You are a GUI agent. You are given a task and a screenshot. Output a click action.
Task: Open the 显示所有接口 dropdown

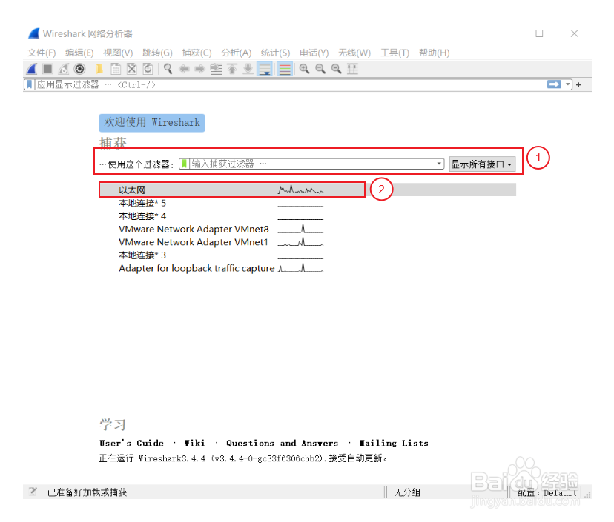click(482, 164)
